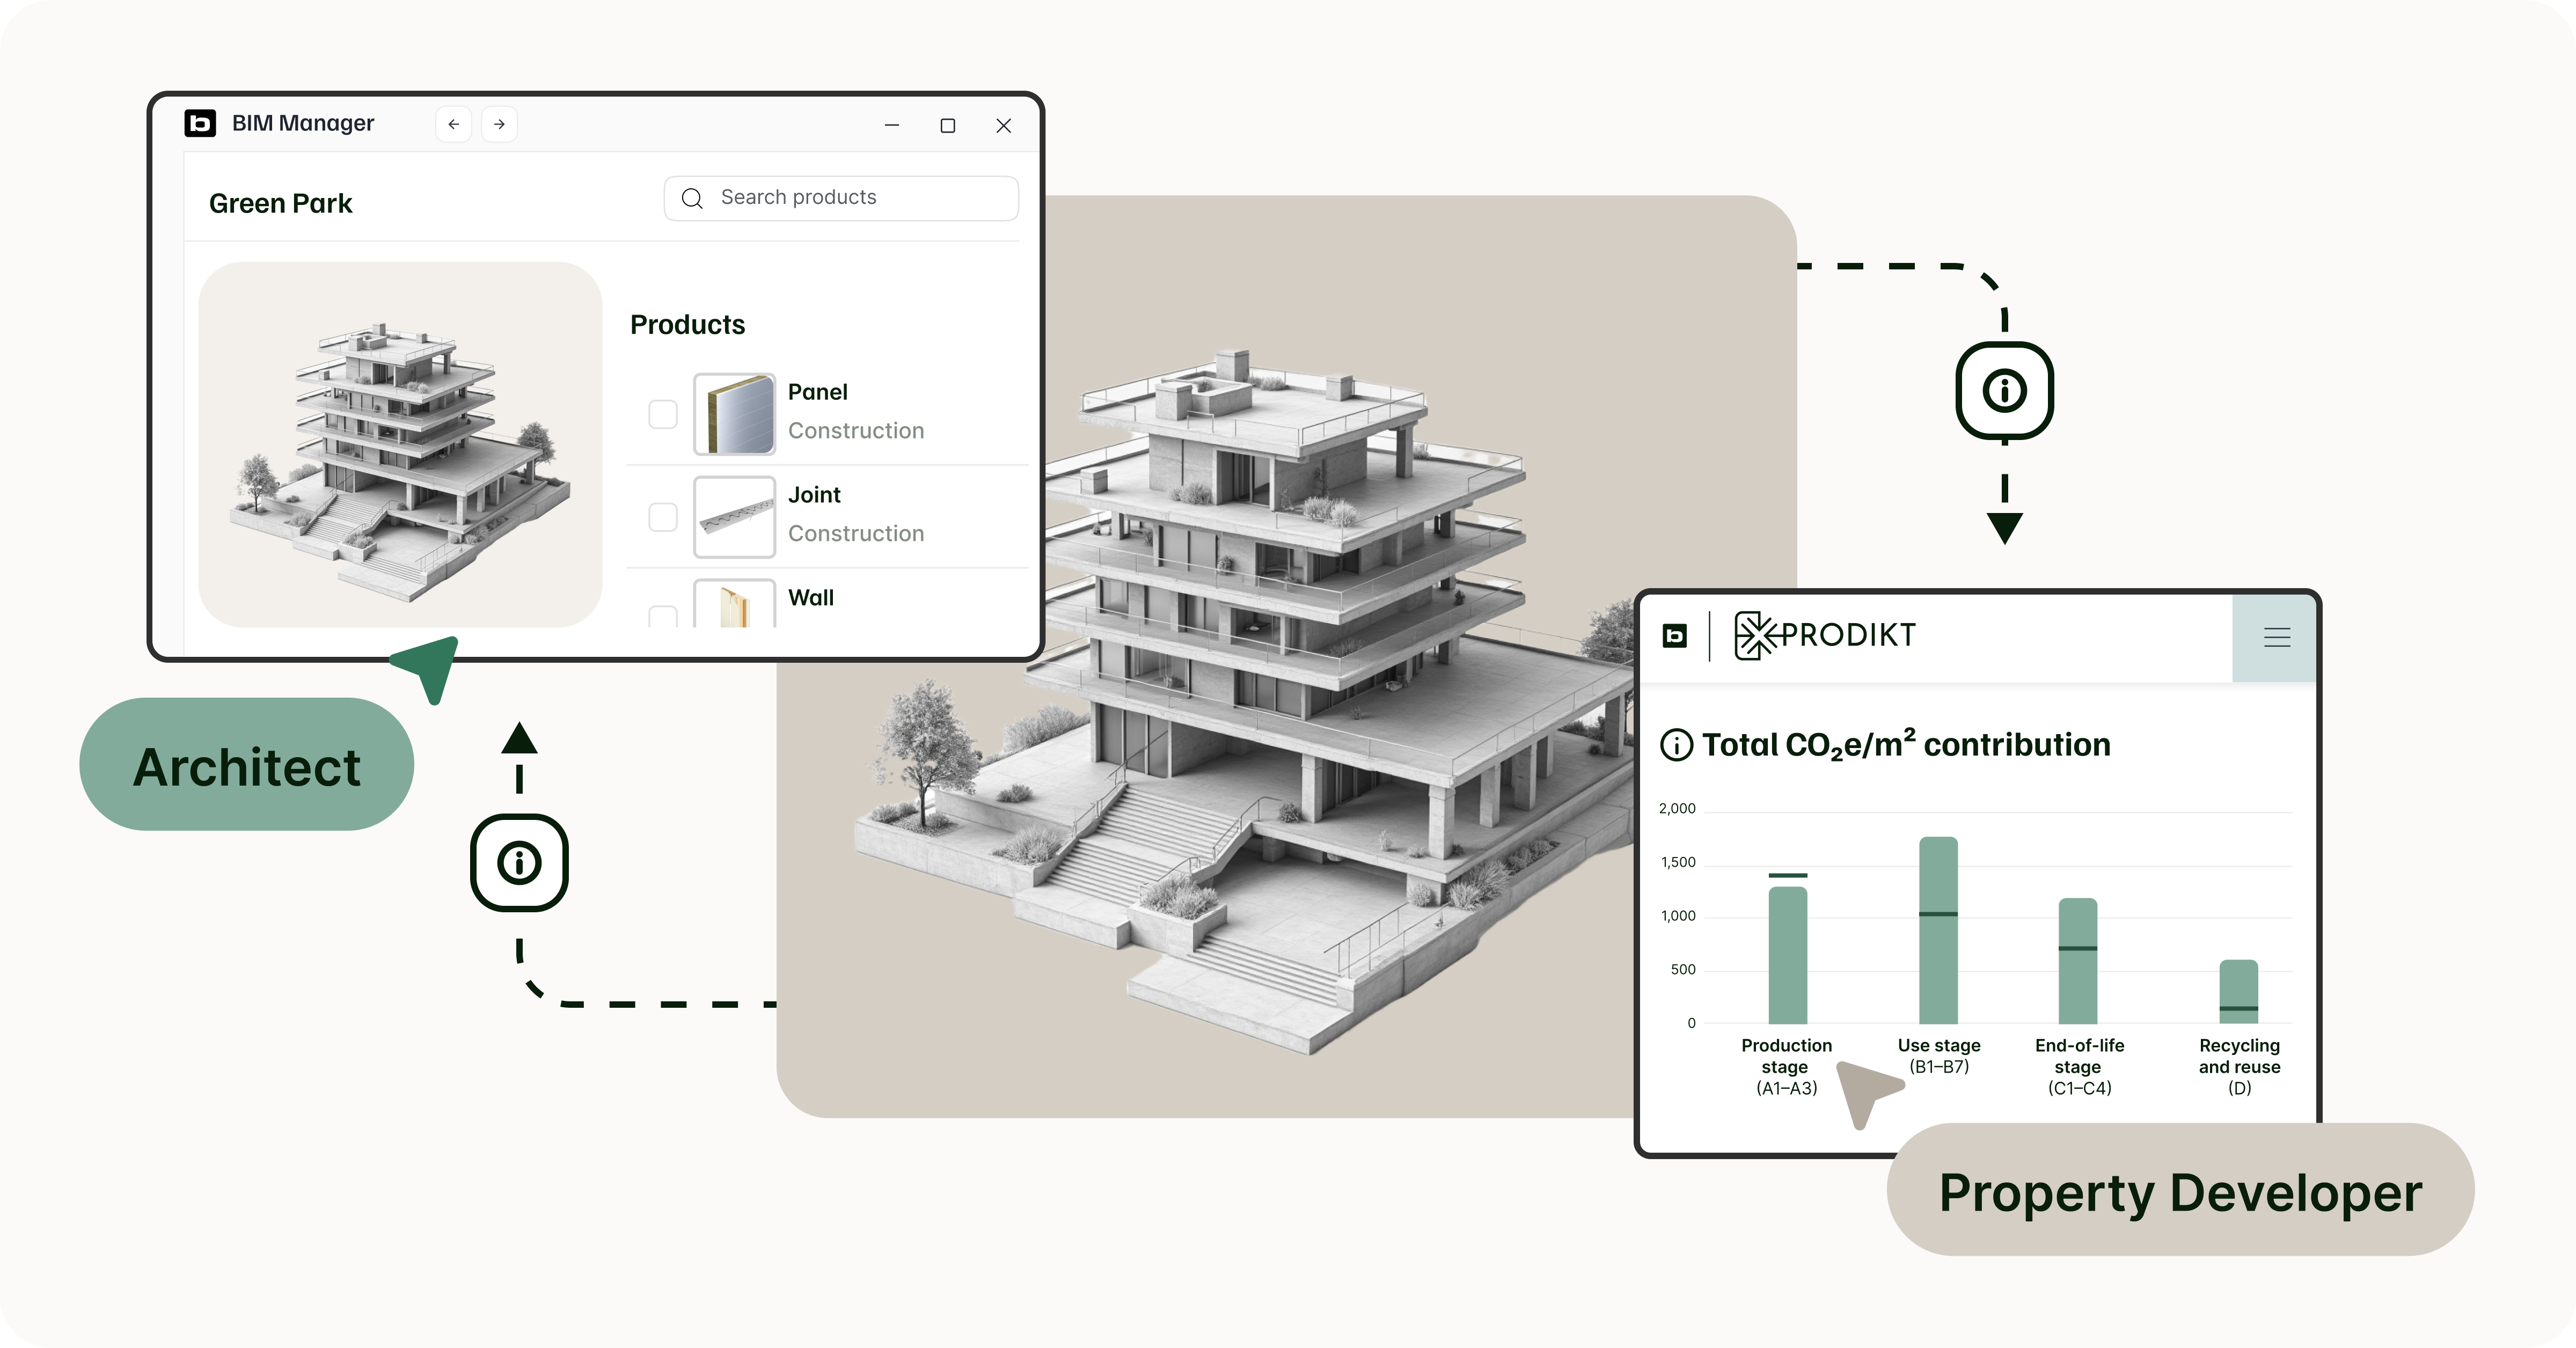Click the info badge below Architect arrow
The width and height of the screenshot is (2576, 1348).
point(519,862)
